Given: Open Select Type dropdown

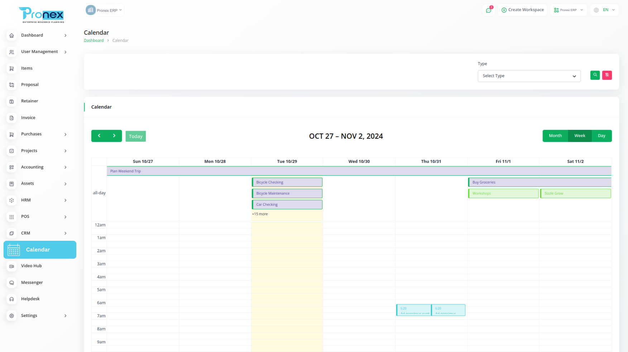Looking at the screenshot, I should [x=529, y=76].
